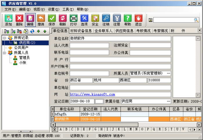203x140 pixels.
Task: Switch to the 材料设备信息 tab
Action: [81, 31]
